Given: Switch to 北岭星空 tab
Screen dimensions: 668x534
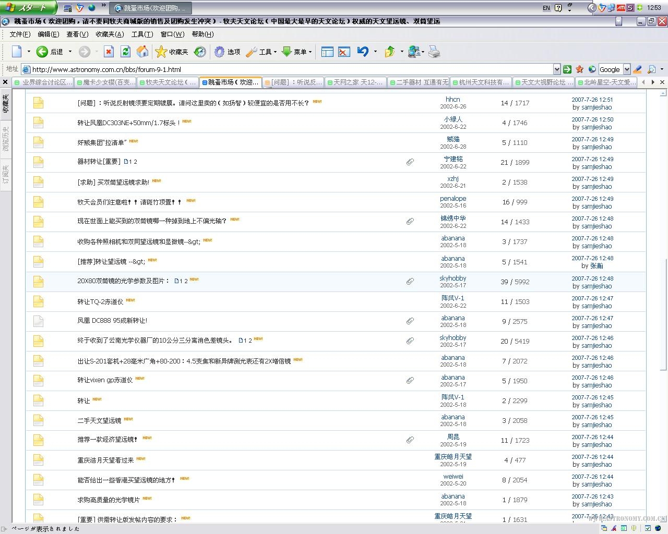Looking at the screenshot, I should pyautogui.click(x=606, y=82).
